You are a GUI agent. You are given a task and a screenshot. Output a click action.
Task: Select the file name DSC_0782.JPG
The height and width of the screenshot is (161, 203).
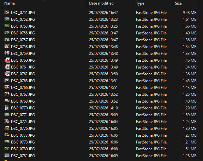(x=23, y=156)
